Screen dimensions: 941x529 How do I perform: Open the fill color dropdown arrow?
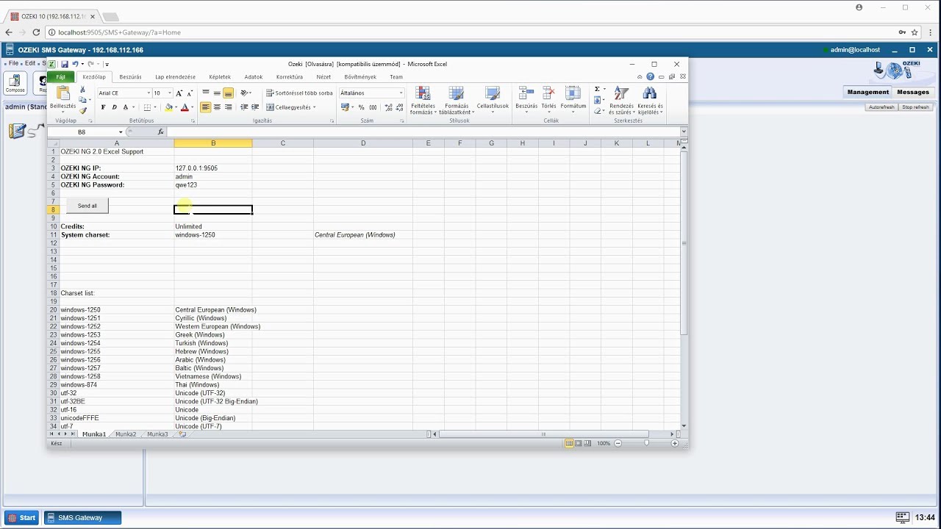pos(176,107)
